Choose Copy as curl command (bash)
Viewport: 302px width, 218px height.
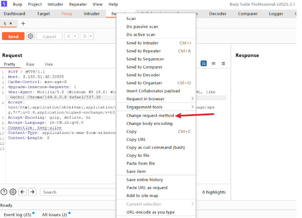pyautogui.click(x=156, y=147)
